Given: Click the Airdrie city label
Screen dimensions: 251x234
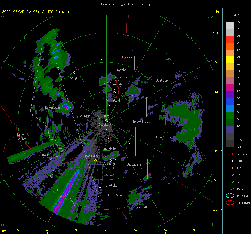Looking at the screenshot, I should [110, 149].
